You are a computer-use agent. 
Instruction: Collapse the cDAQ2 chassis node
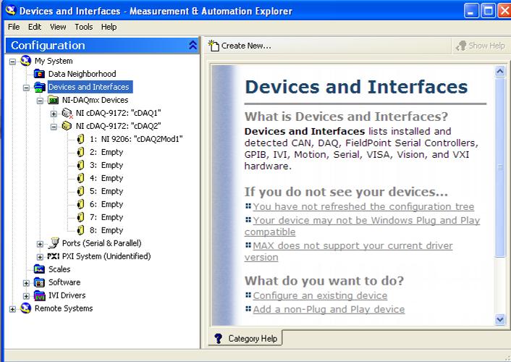click(x=54, y=127)
